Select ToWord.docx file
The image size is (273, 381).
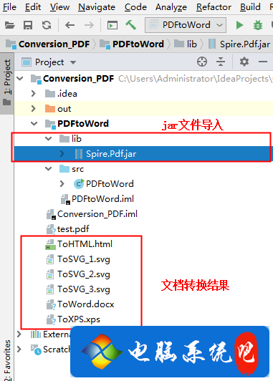pyautogui.click(x=85, y=304)
